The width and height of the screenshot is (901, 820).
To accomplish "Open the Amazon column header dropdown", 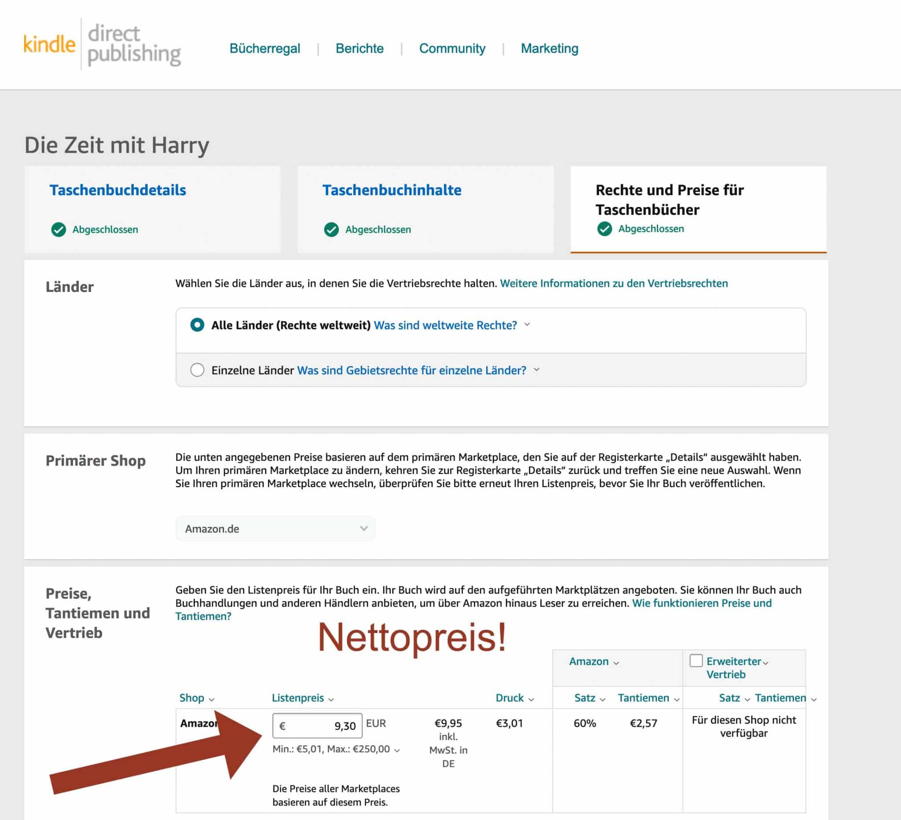I will (x=594, y=661).
